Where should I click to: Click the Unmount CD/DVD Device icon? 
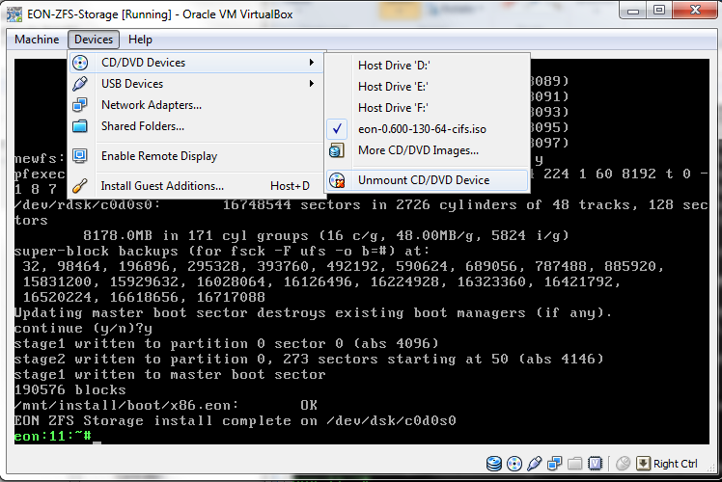(337, 180)
